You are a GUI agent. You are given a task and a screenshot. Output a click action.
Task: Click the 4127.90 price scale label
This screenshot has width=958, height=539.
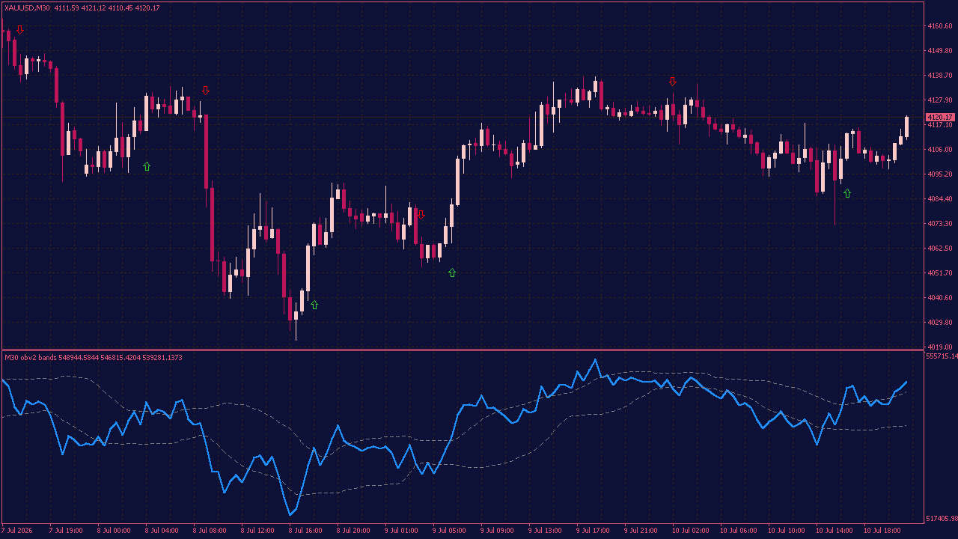point(939,100)
